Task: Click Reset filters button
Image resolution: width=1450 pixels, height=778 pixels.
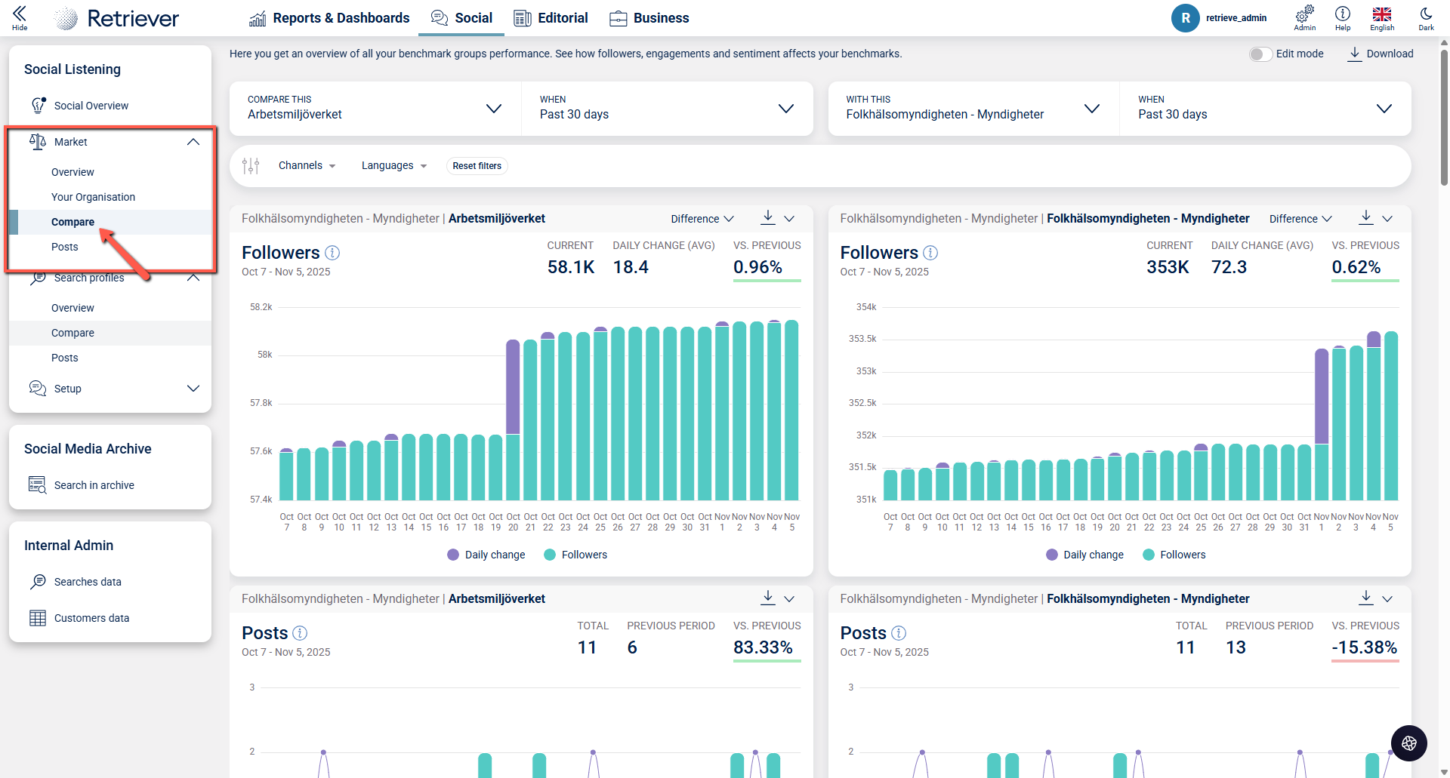Action: coord(477,166)
